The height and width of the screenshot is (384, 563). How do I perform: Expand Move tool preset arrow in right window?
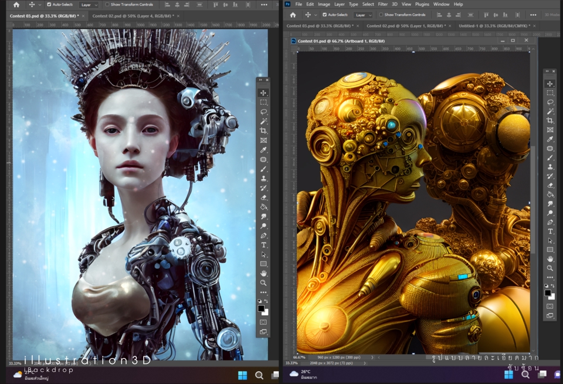click(x=316, y=15)
